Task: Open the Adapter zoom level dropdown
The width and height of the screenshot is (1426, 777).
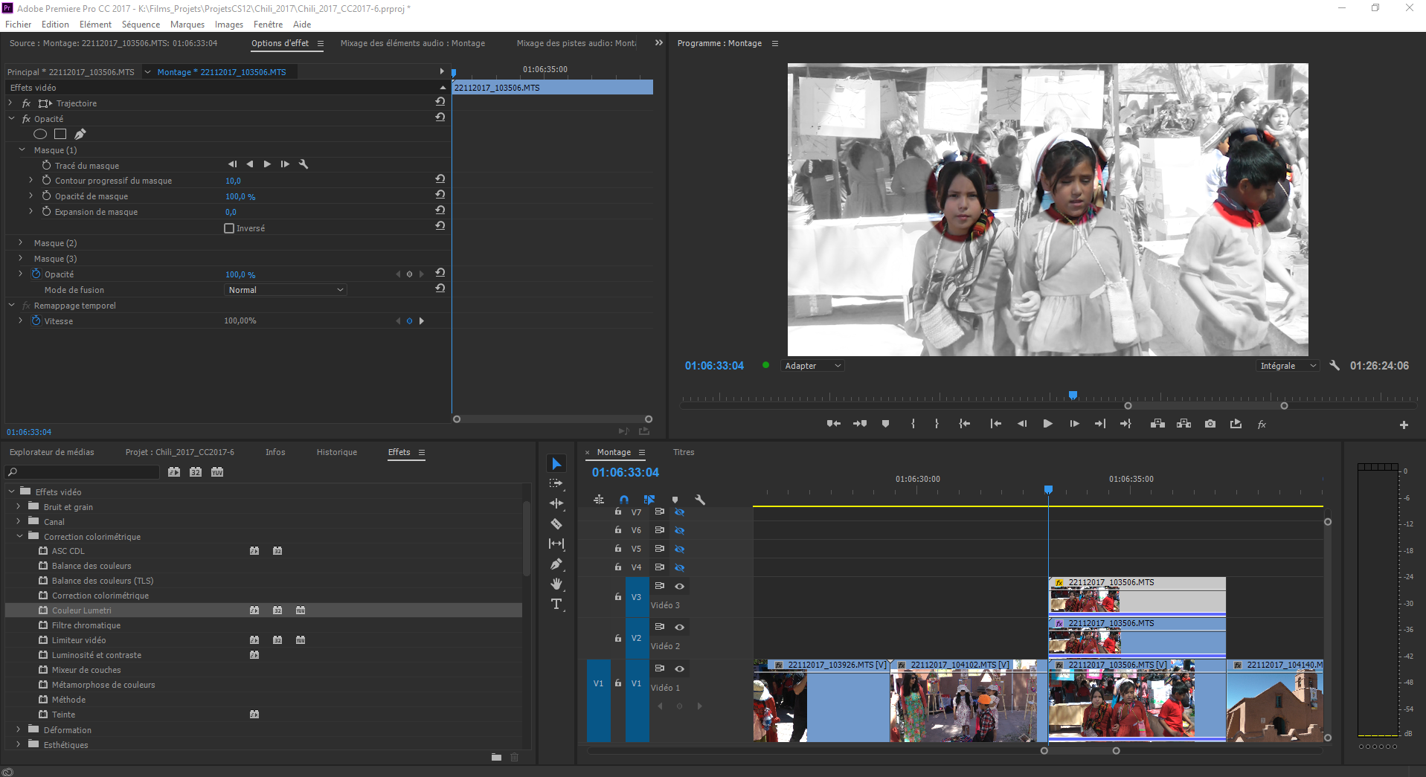Action: click(812, 366)
